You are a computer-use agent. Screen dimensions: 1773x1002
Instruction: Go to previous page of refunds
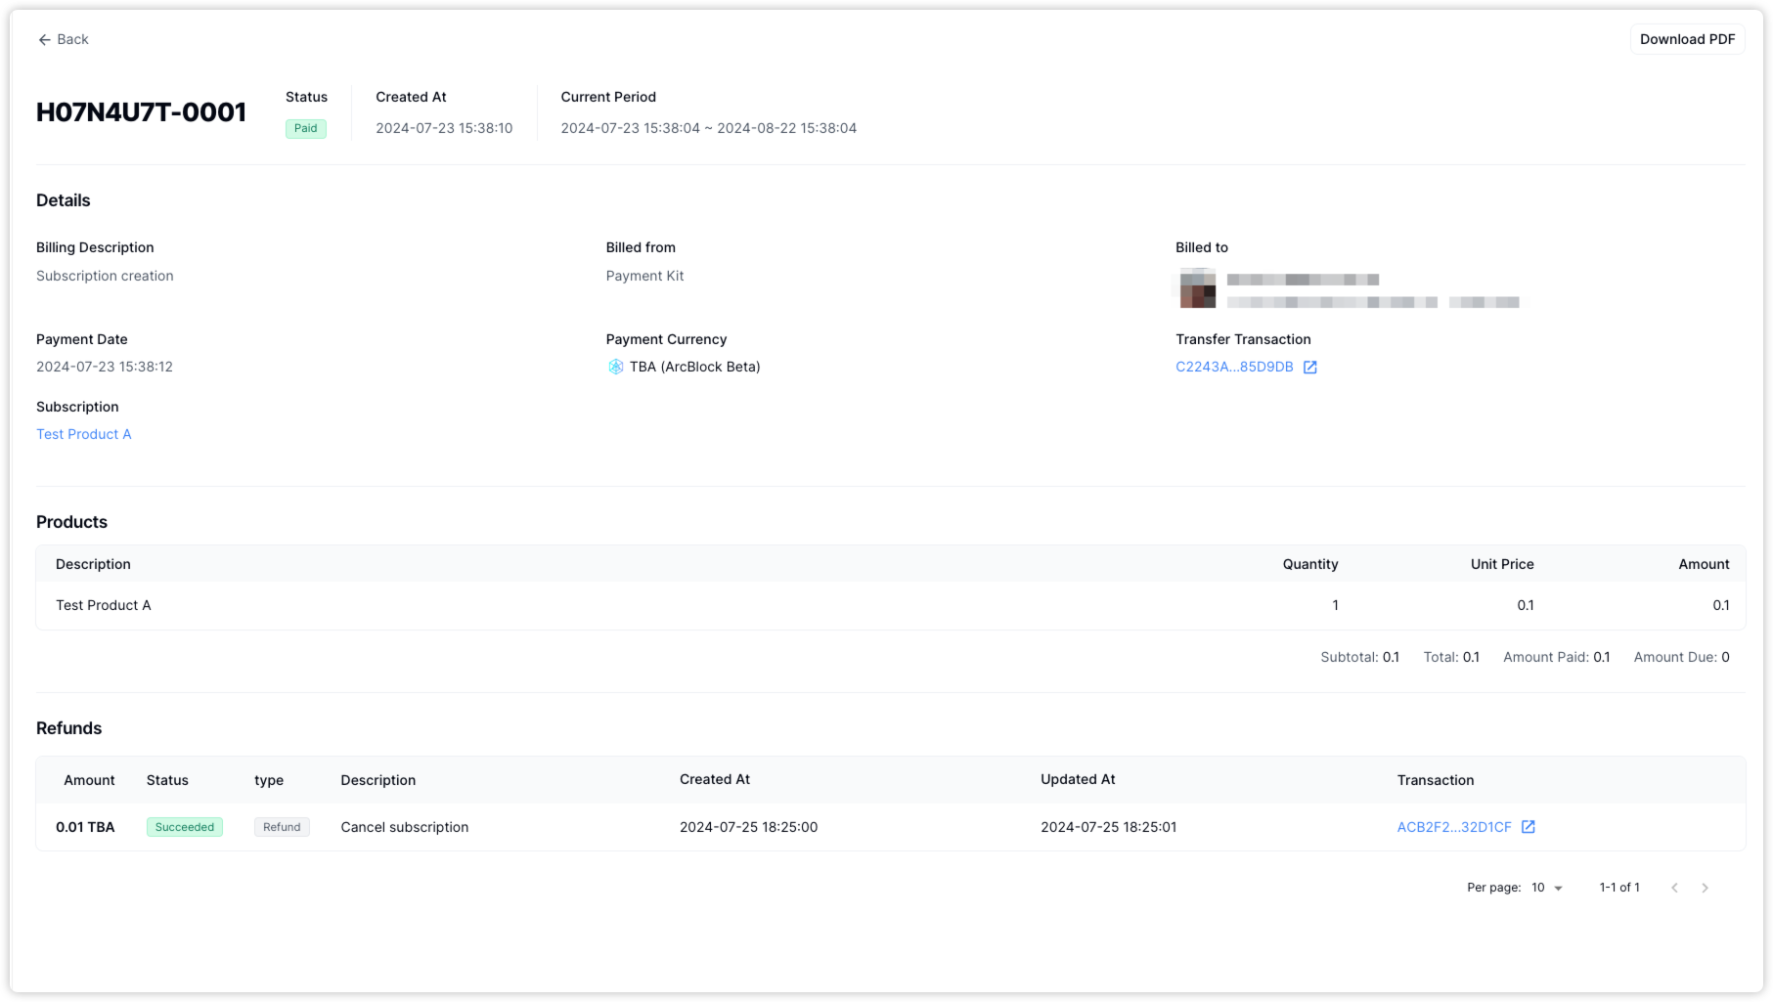tap(1674, 888)
